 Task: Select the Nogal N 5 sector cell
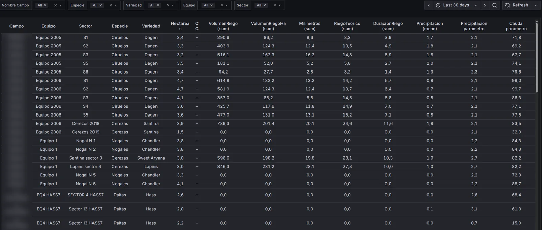coord(86,175)
